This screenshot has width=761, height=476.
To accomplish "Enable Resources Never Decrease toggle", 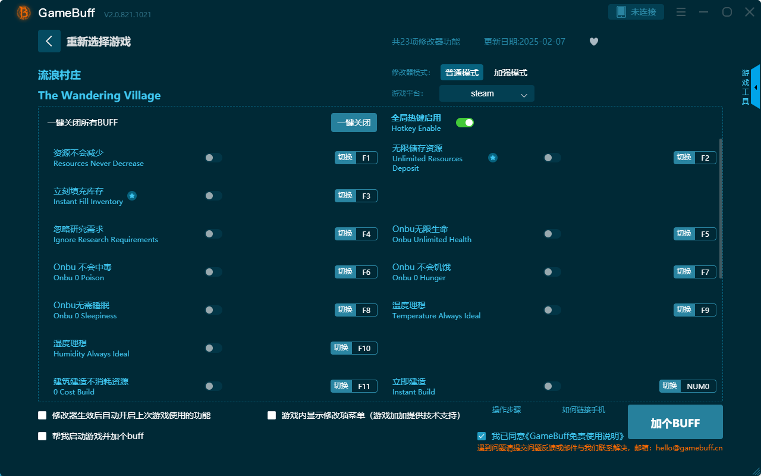I will tap(213, 158).
